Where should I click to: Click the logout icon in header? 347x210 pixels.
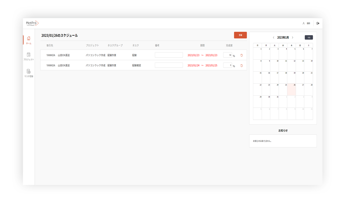pyautogui.click(x=318, y=23)
